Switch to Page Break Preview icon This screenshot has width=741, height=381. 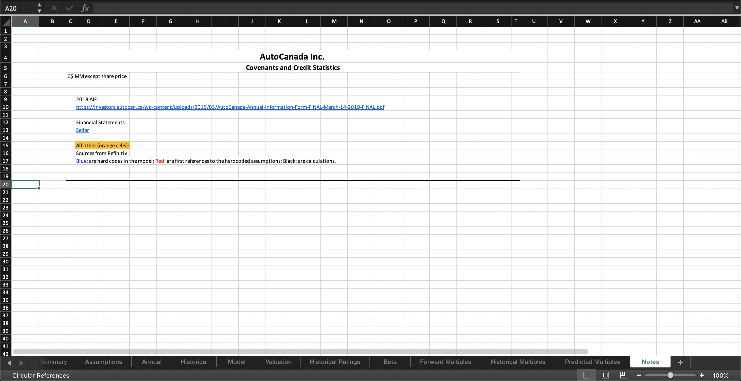coord(623,375)
